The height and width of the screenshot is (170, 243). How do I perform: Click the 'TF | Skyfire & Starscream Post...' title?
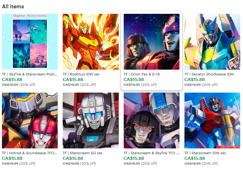point(30,74)
